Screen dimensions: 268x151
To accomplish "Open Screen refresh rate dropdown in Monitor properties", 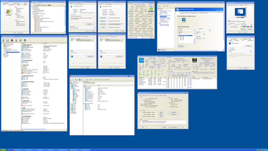I will point(240,51).
